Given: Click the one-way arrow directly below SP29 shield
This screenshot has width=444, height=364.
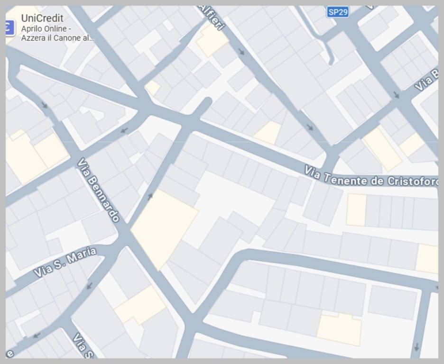Looking at the screenshot, I should 396,95.
